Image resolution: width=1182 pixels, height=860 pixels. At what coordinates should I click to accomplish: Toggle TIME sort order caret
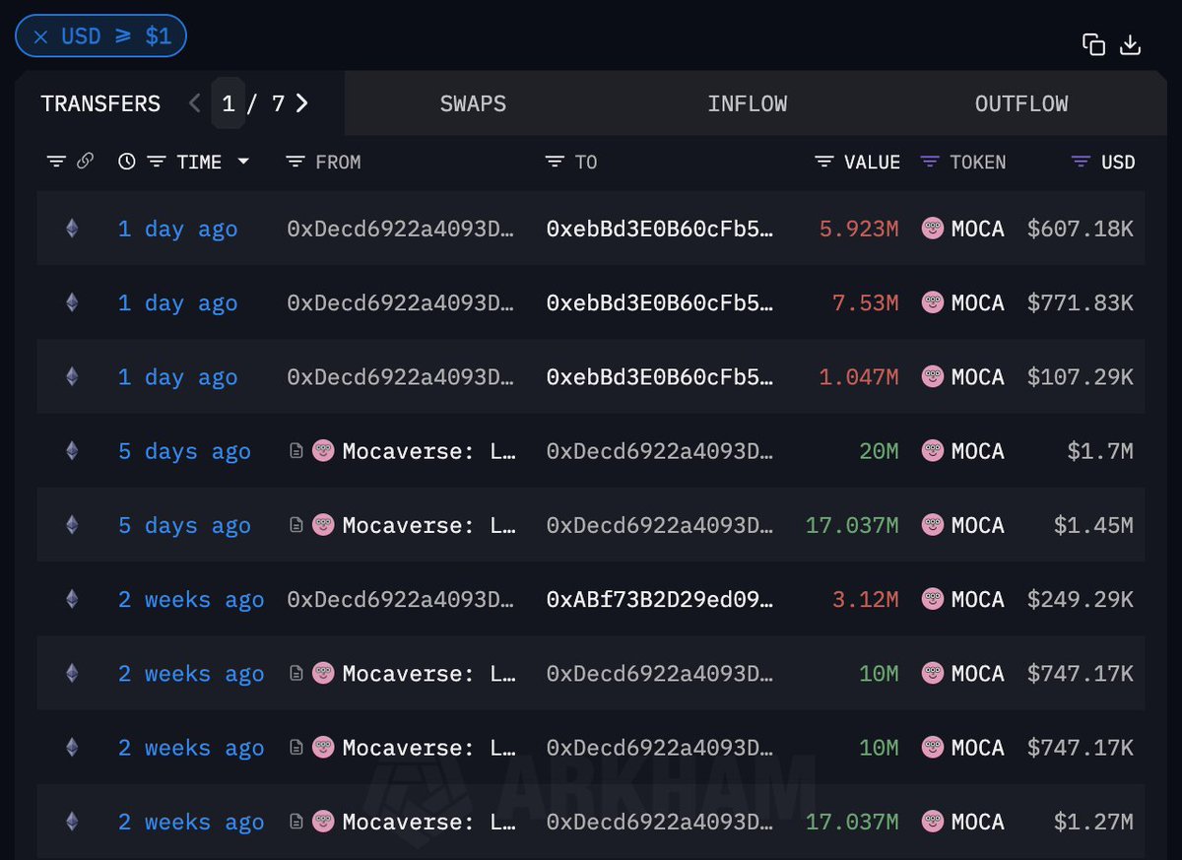pyautogui.click(x=242, y=162)
